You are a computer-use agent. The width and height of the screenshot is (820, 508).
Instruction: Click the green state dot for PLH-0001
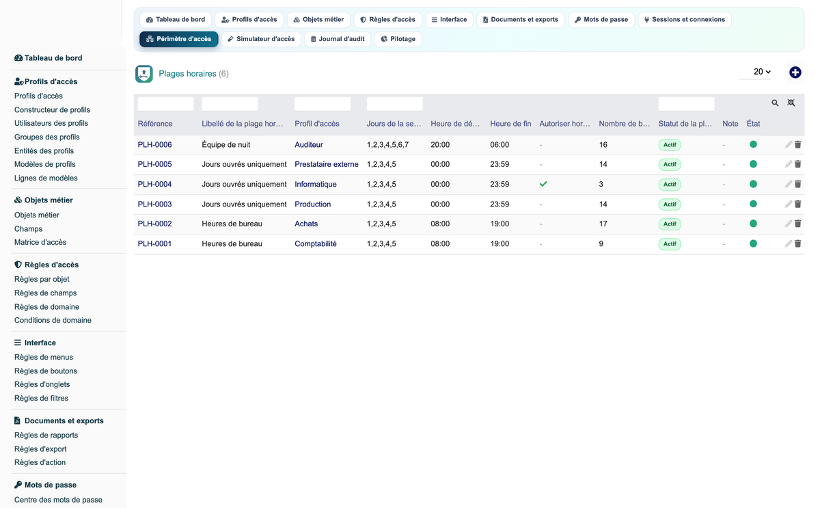753,243
